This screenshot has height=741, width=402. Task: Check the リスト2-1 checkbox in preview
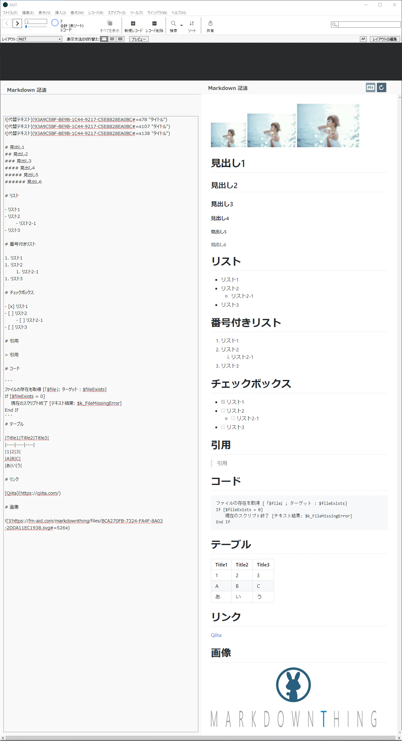coord(233,418)
